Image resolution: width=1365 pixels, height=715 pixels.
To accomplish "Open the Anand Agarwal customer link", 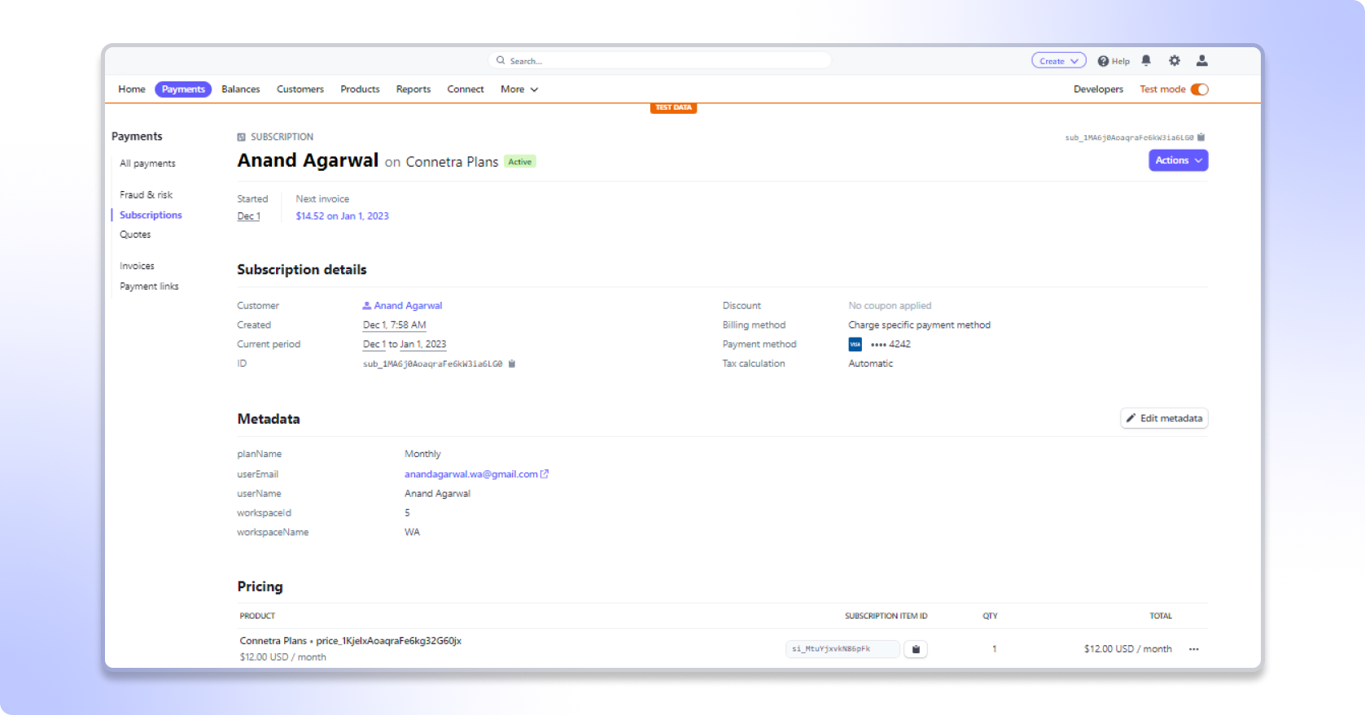I will pos(407,306).
